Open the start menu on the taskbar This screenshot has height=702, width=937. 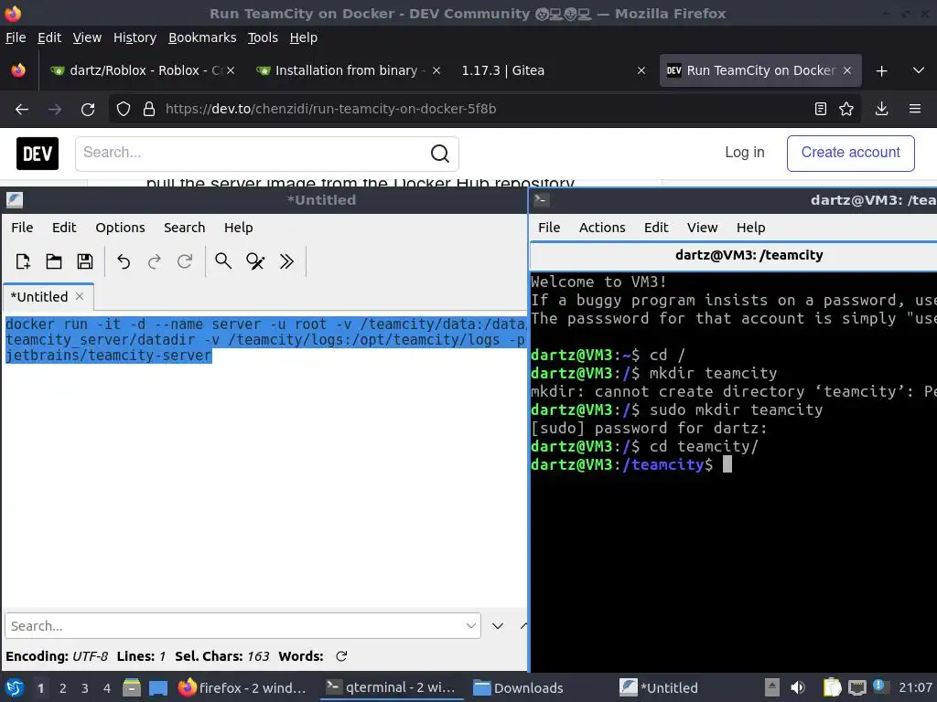pos(15,687)
